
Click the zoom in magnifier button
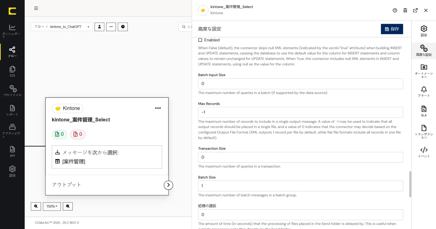coord(36,206)
